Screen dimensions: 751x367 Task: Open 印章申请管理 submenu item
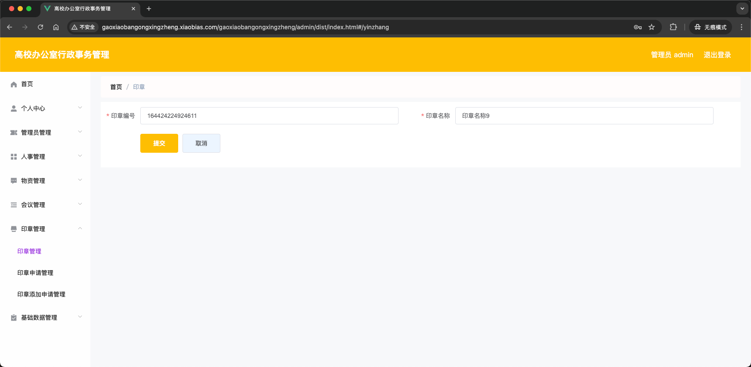point(35,273)
